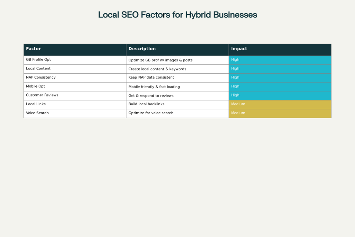Click the Local Content row label
Image resolution: width=355 pixels, height=237 pixels.
pos(38,68)
